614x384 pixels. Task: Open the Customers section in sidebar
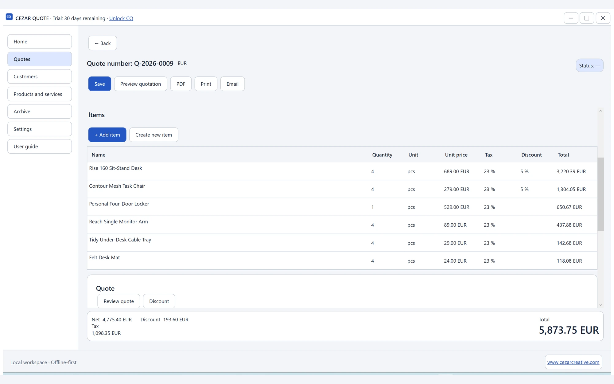pyautogui.click(x=40, y=76)
